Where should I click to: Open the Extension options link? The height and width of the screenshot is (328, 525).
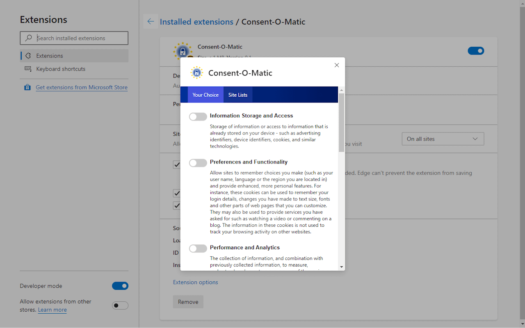[195, 282]
